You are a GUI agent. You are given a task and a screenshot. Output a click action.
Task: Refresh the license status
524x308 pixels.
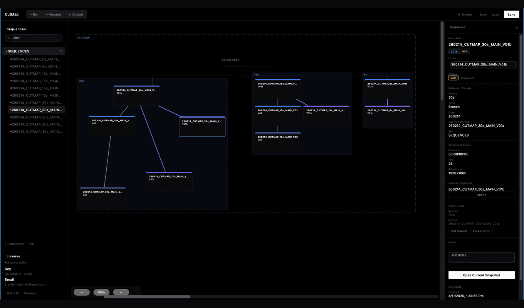coord(13,293)
